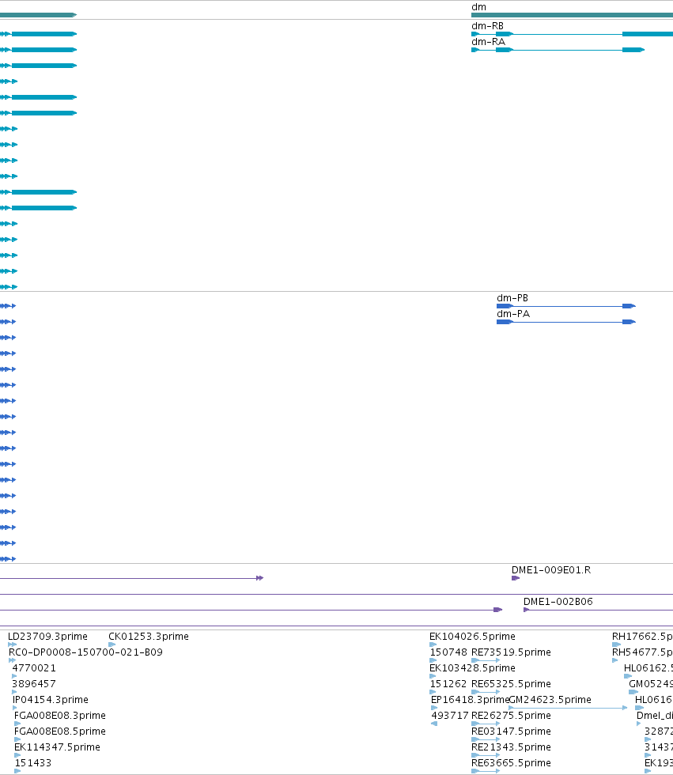Click the 150748 EST label
Screen dimensions: 673x775
pyautogui.click(x=448, y=652)
